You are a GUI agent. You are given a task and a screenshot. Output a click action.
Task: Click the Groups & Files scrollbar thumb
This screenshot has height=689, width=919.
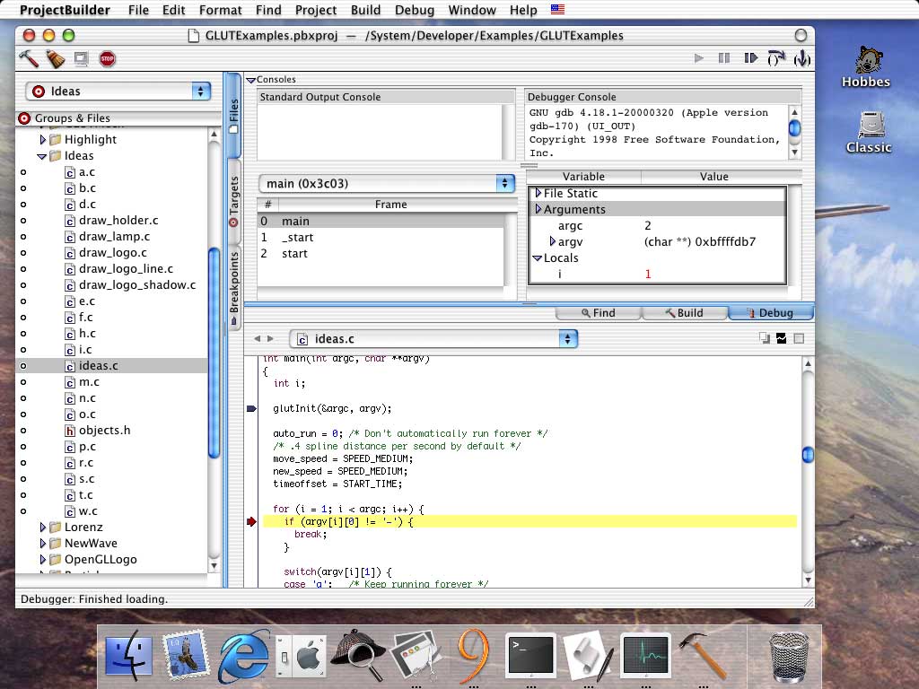214,352
